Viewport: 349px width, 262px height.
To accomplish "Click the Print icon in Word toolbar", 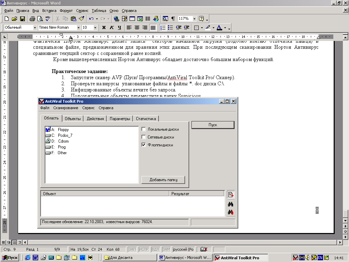I will (x=32, y=19).
